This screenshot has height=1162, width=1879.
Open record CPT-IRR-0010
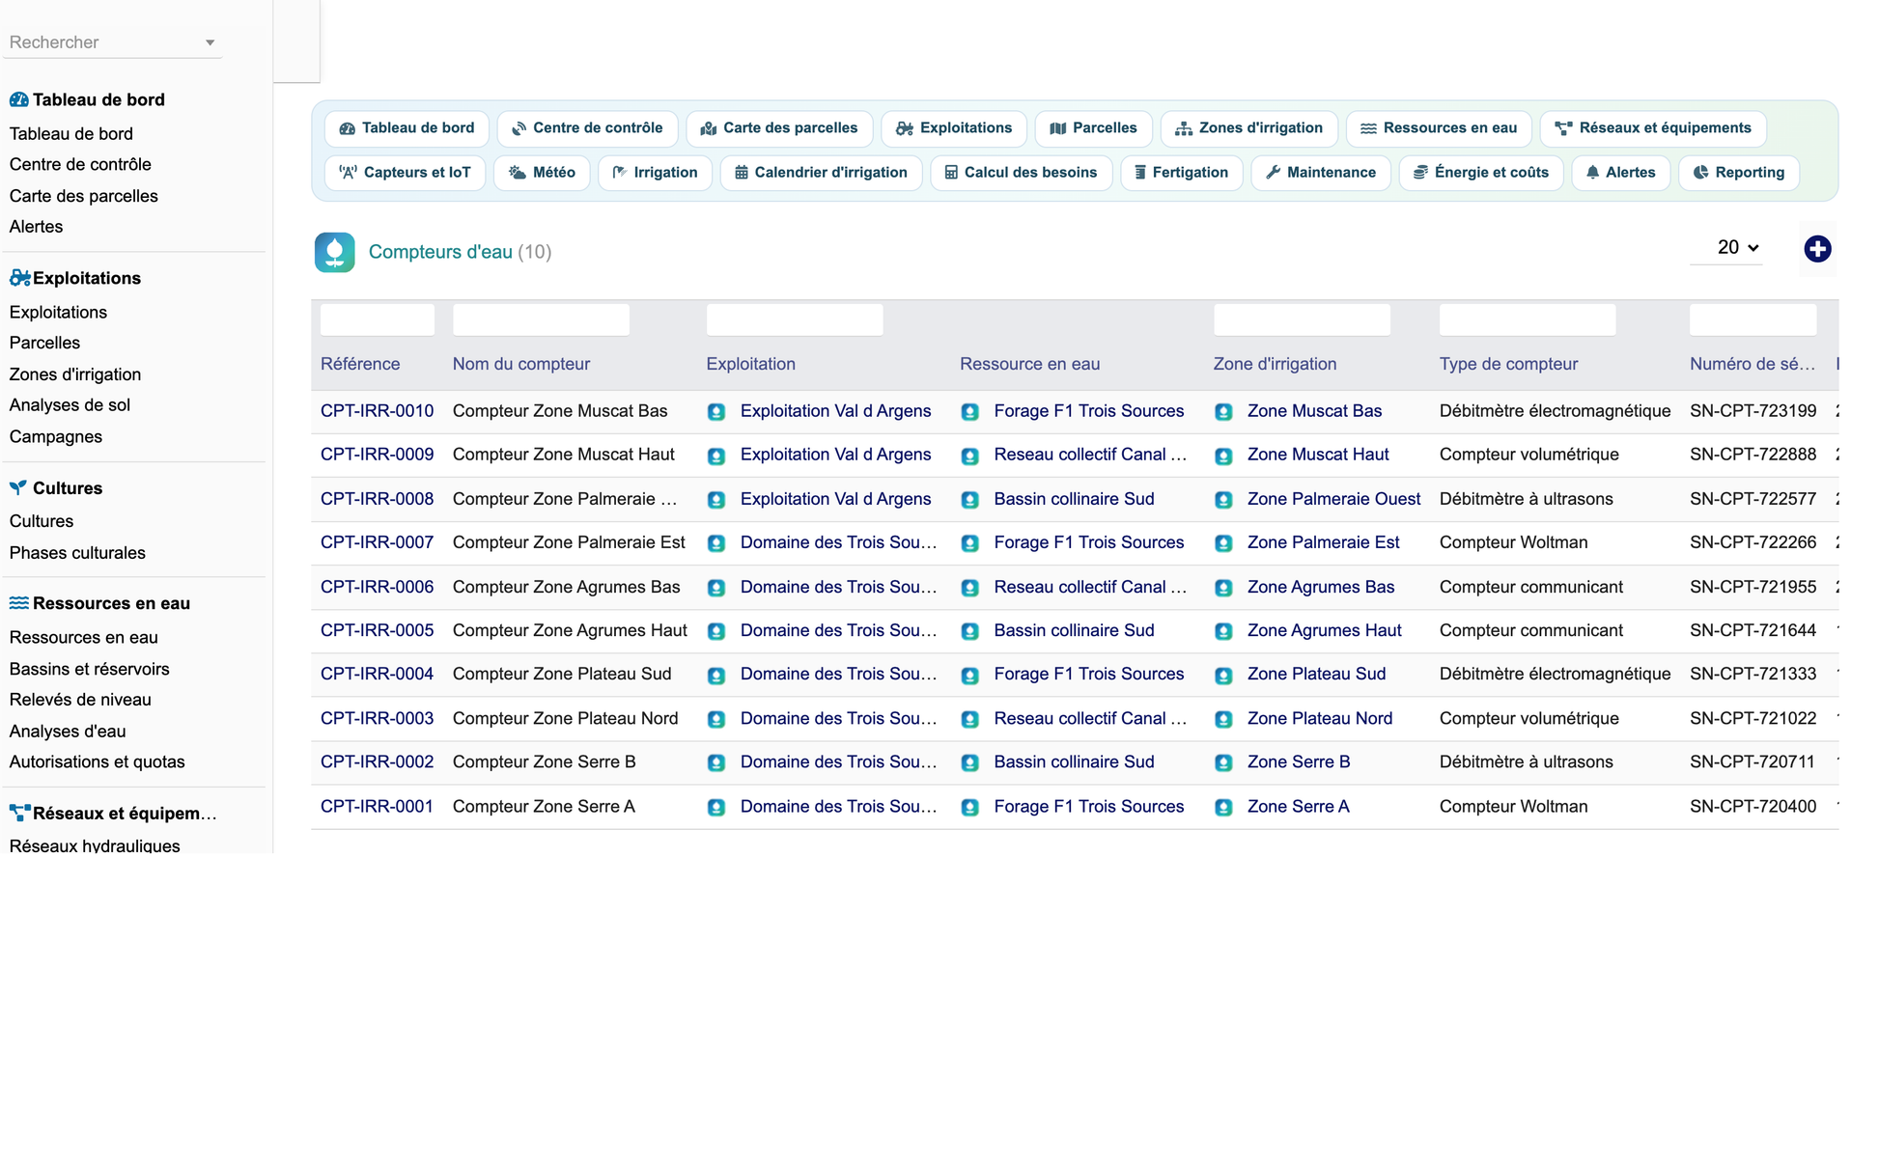tap(377, 411)
